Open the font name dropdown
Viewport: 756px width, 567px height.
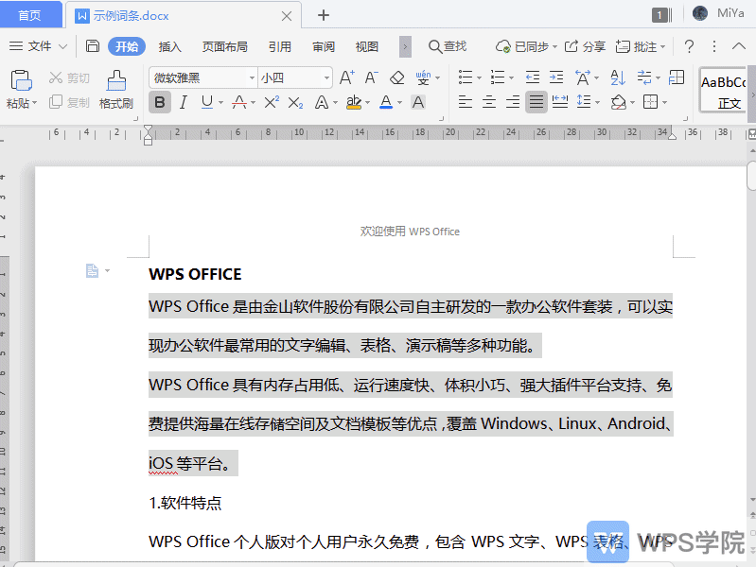(252, 77)
